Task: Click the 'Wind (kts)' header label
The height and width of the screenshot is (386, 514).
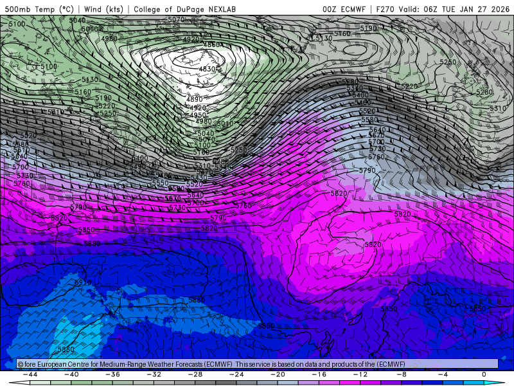Action: point(103,9)
